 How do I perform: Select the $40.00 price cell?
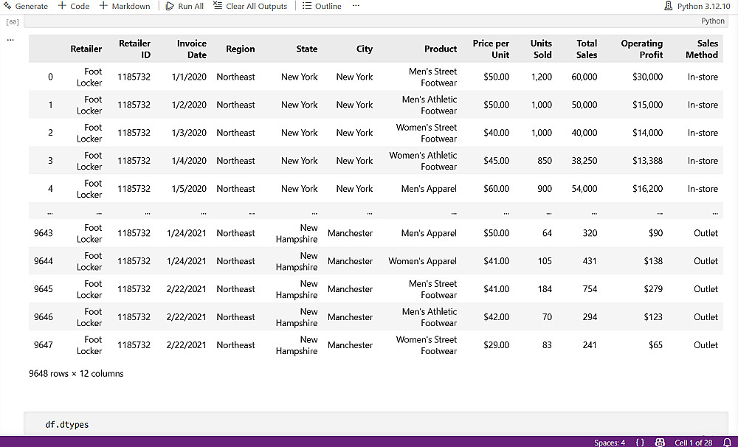click(497, 133)
